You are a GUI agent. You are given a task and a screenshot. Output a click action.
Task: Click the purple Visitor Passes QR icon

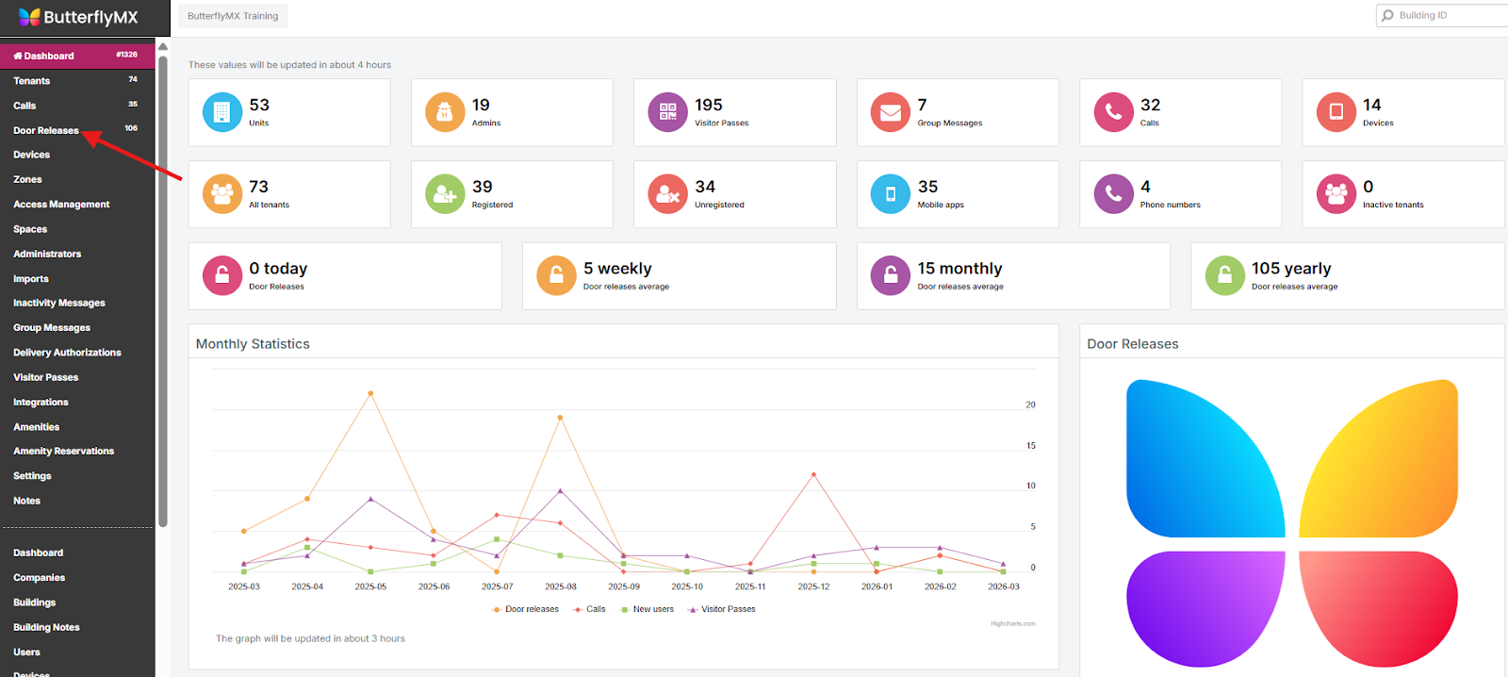click(667, 112)
